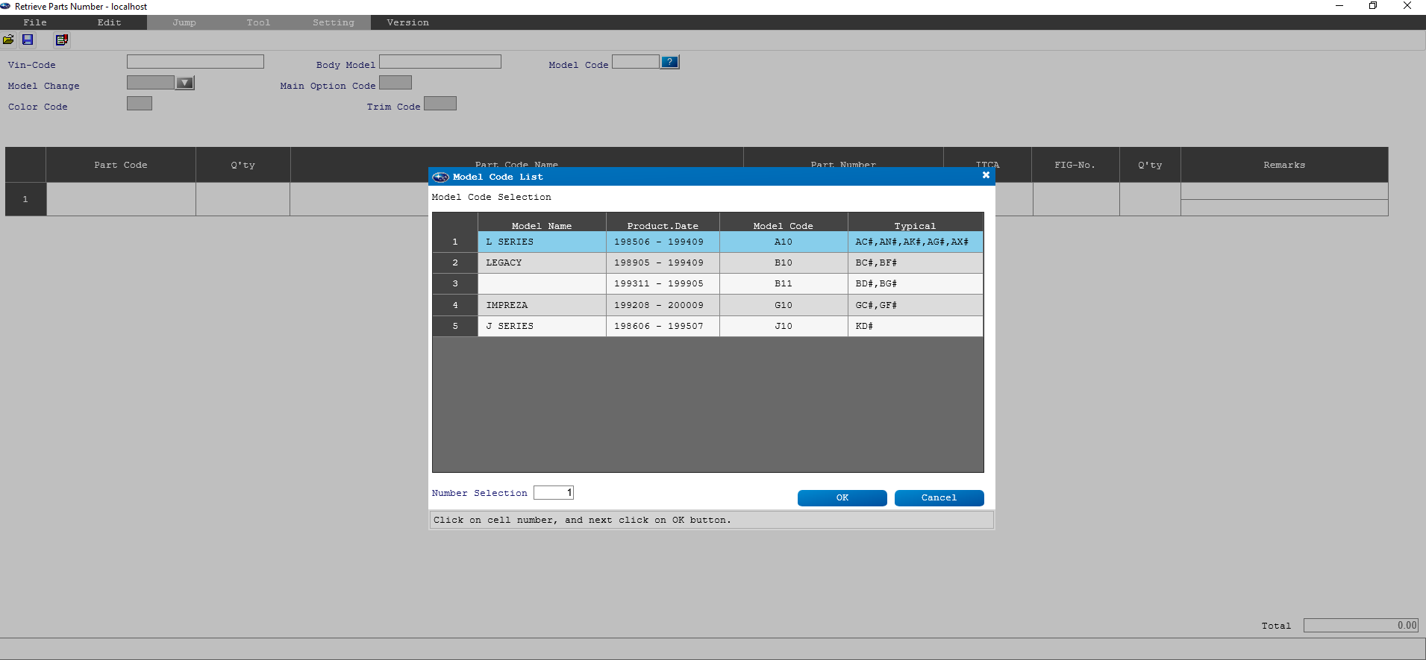Open the Setting menu
This screenshot has width=1426, height=660.
click(334, 22)
